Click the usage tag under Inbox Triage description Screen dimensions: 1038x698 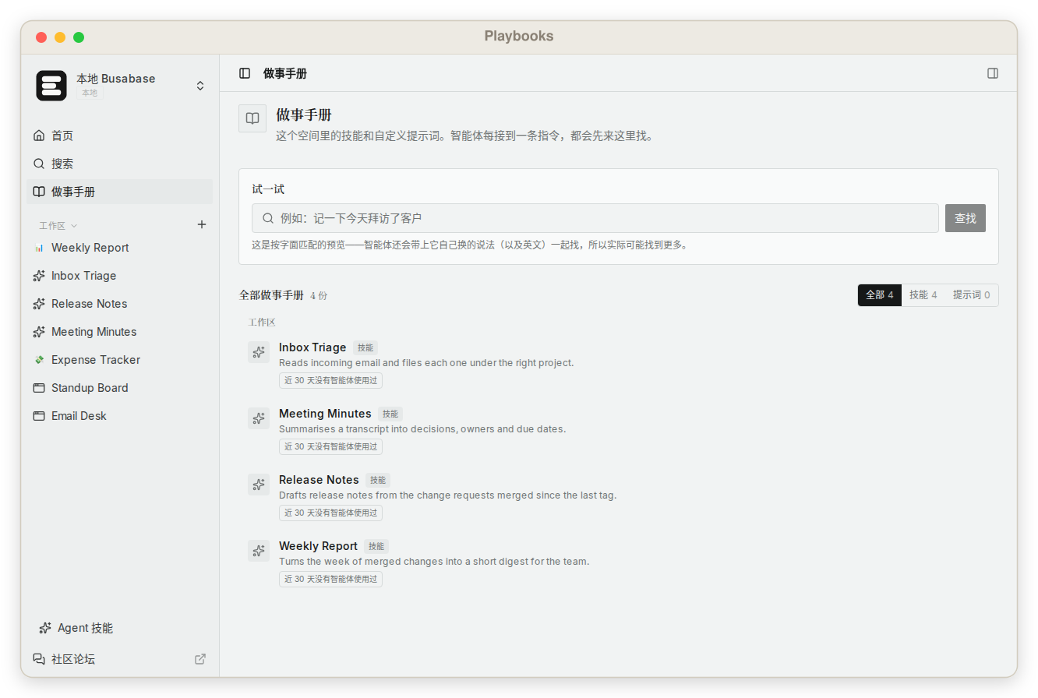(x=330, y=380)
